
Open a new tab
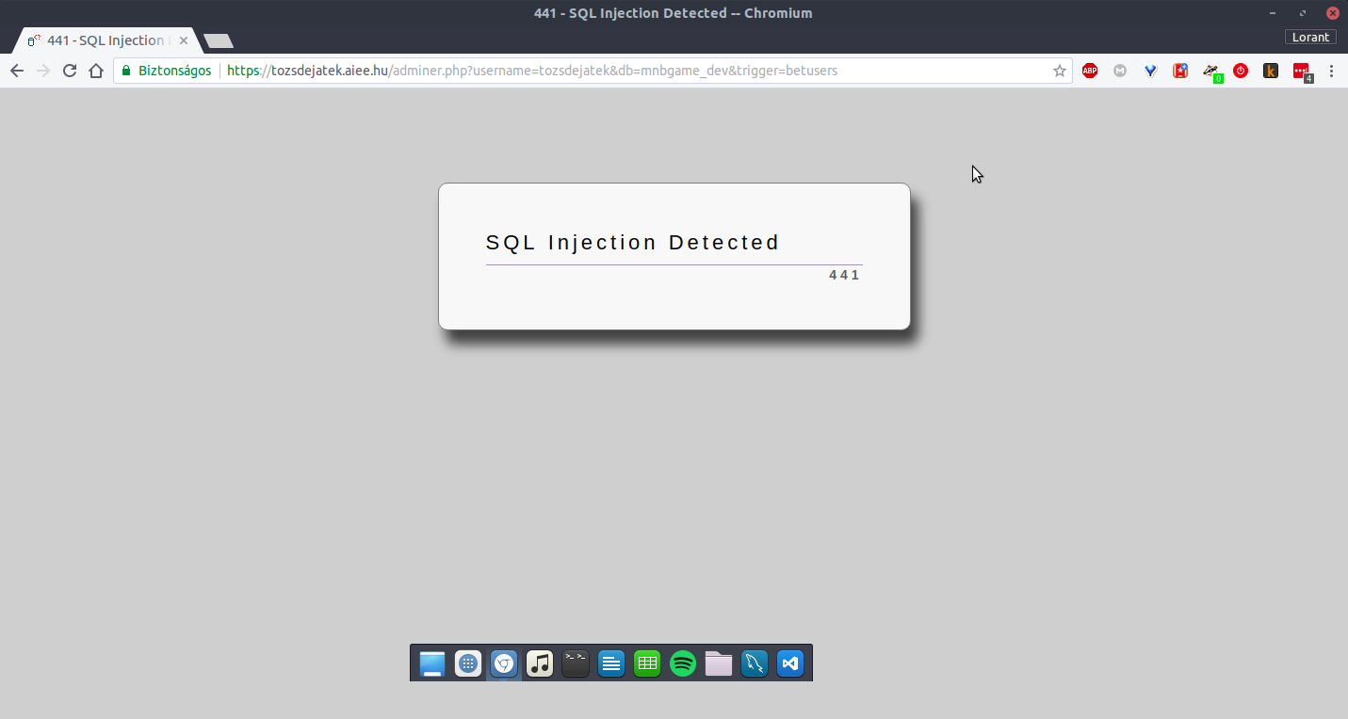point(219,40)
